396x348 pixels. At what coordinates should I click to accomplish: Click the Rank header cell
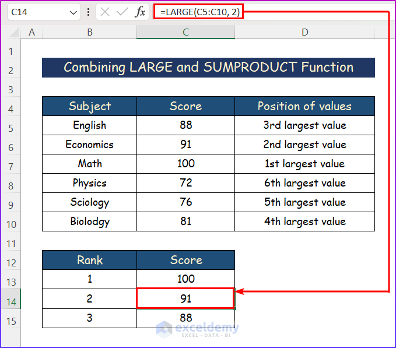(89, 260)
